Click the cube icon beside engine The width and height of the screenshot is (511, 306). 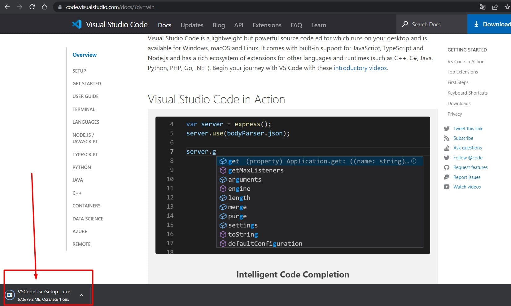(223, 188)
